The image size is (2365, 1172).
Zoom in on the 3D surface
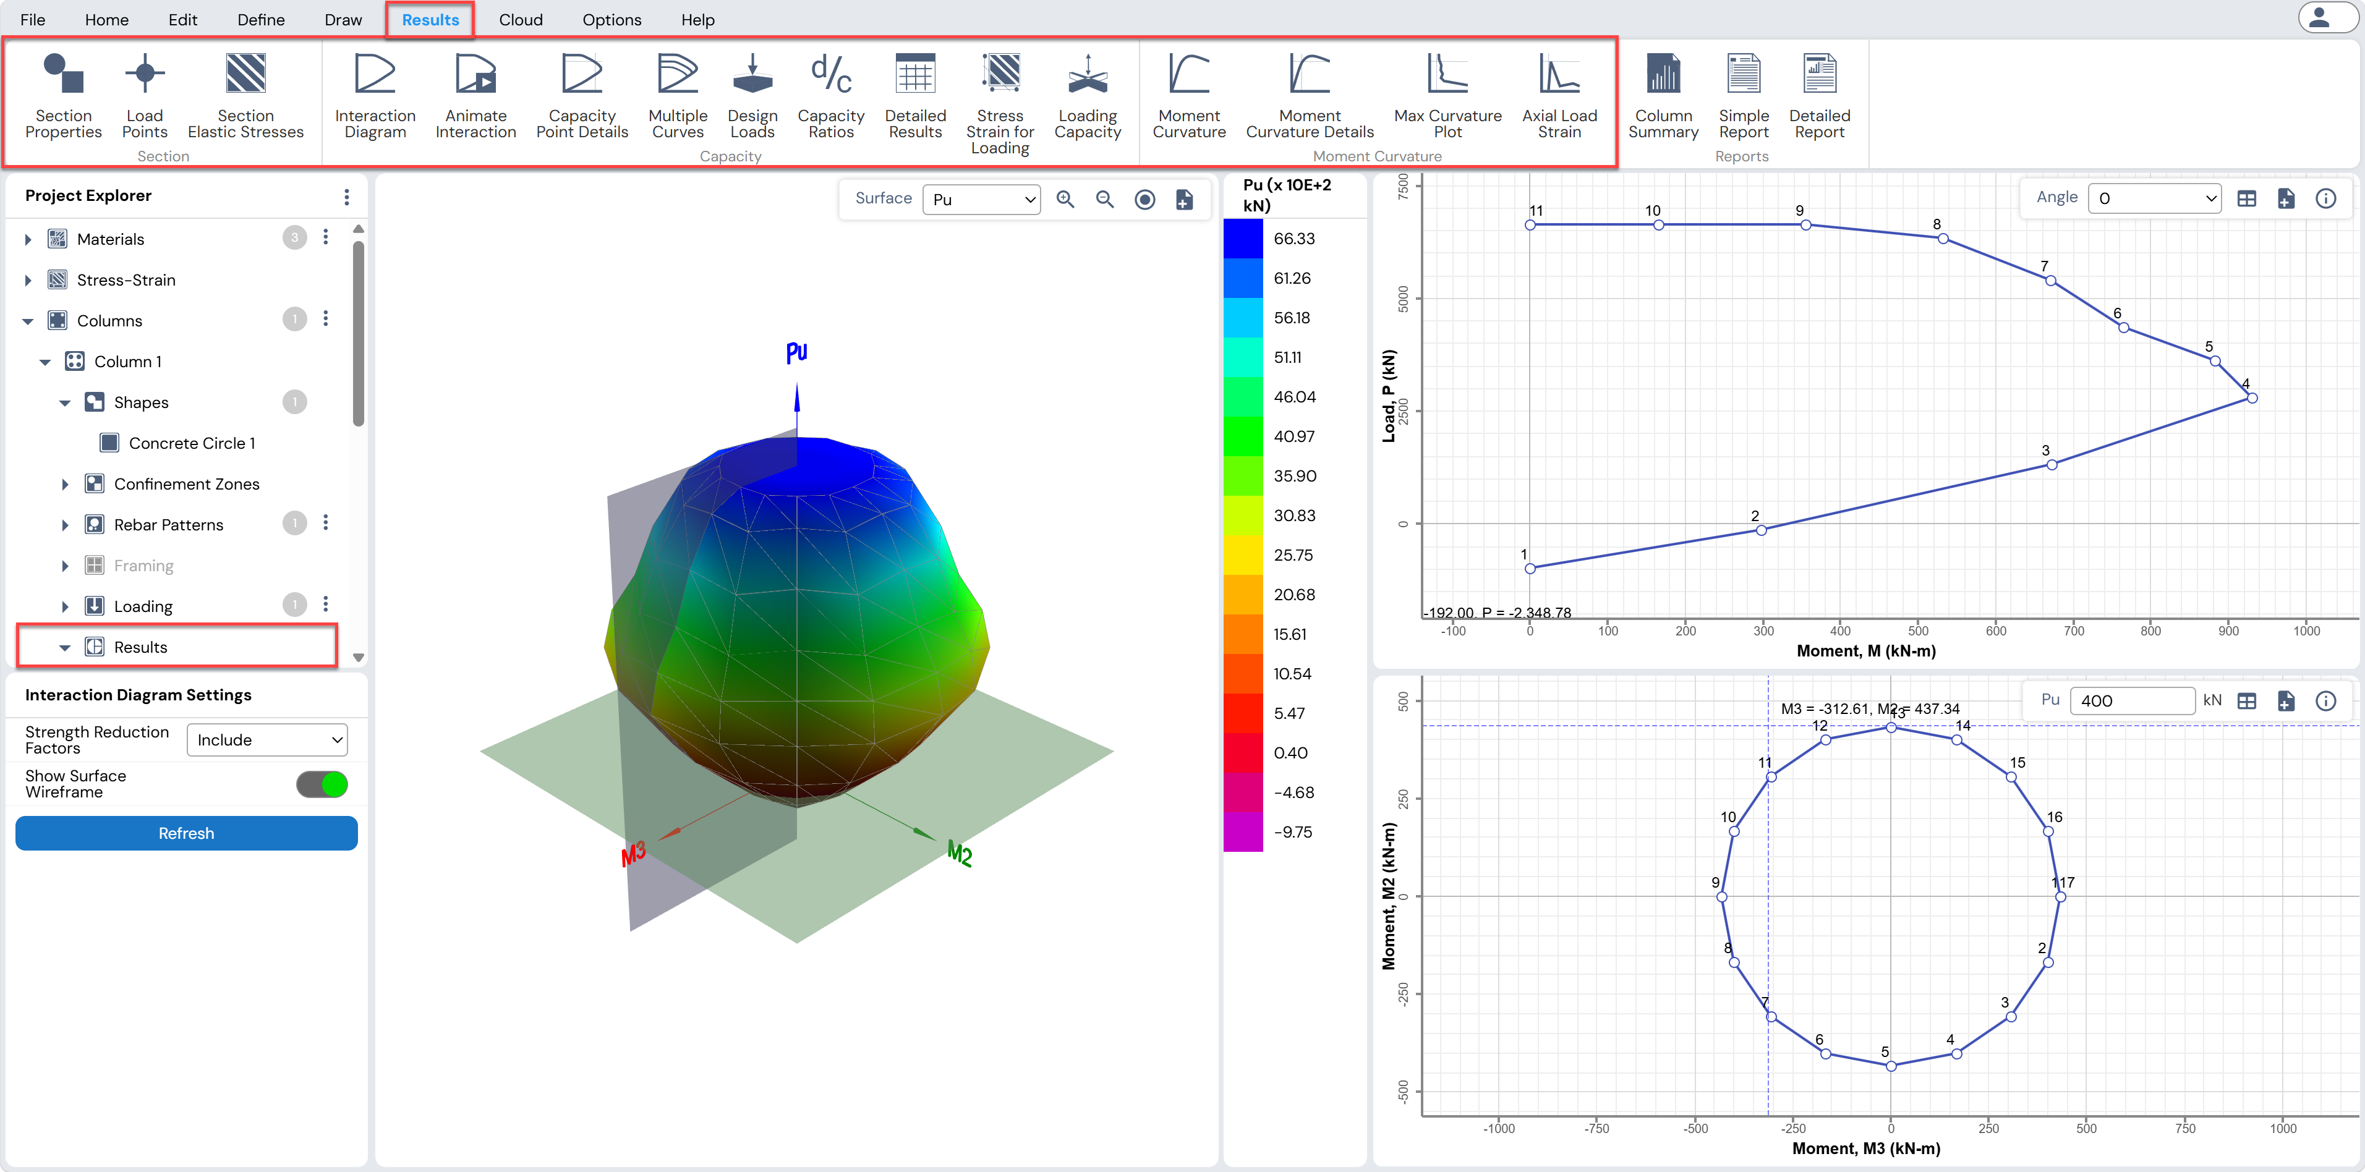1065,199
